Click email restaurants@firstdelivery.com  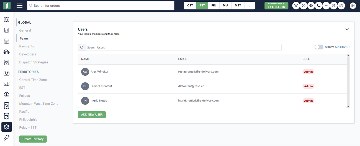click(x=198, y=71)
